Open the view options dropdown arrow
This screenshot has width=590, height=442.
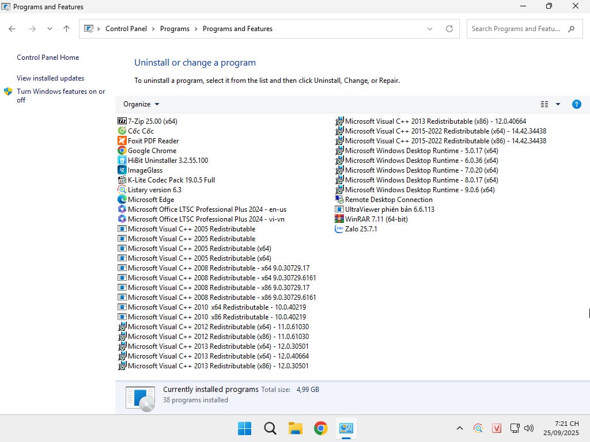coord(558,104)
